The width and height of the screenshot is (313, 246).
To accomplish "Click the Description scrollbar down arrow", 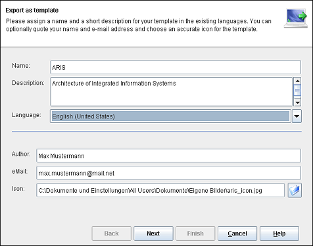I will click(297, 103).
